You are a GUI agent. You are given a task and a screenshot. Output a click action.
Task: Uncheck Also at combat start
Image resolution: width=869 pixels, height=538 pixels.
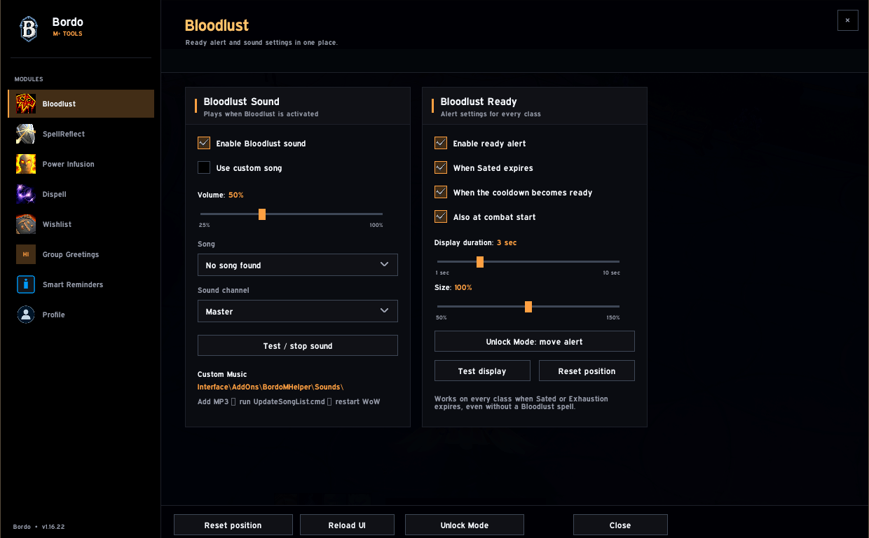tap(441, 216)
